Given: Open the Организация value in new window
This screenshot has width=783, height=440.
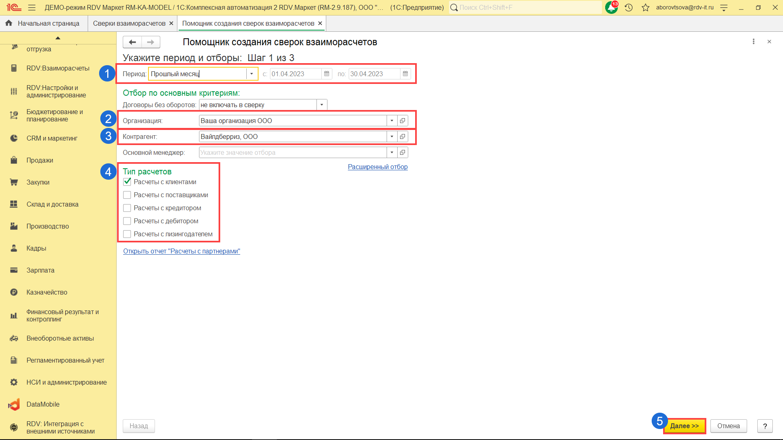Looking at the screenshot, I should (x=403, y=121).
